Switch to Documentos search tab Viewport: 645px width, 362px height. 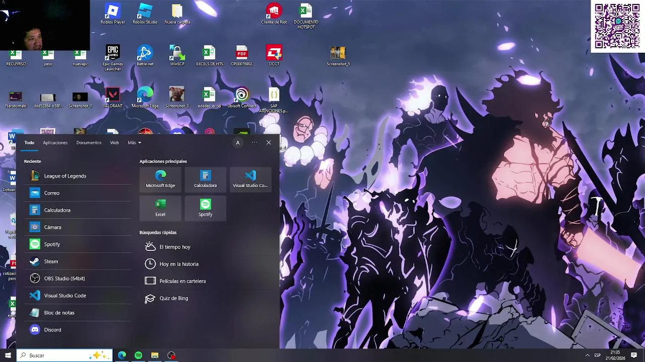pos(89,143)
